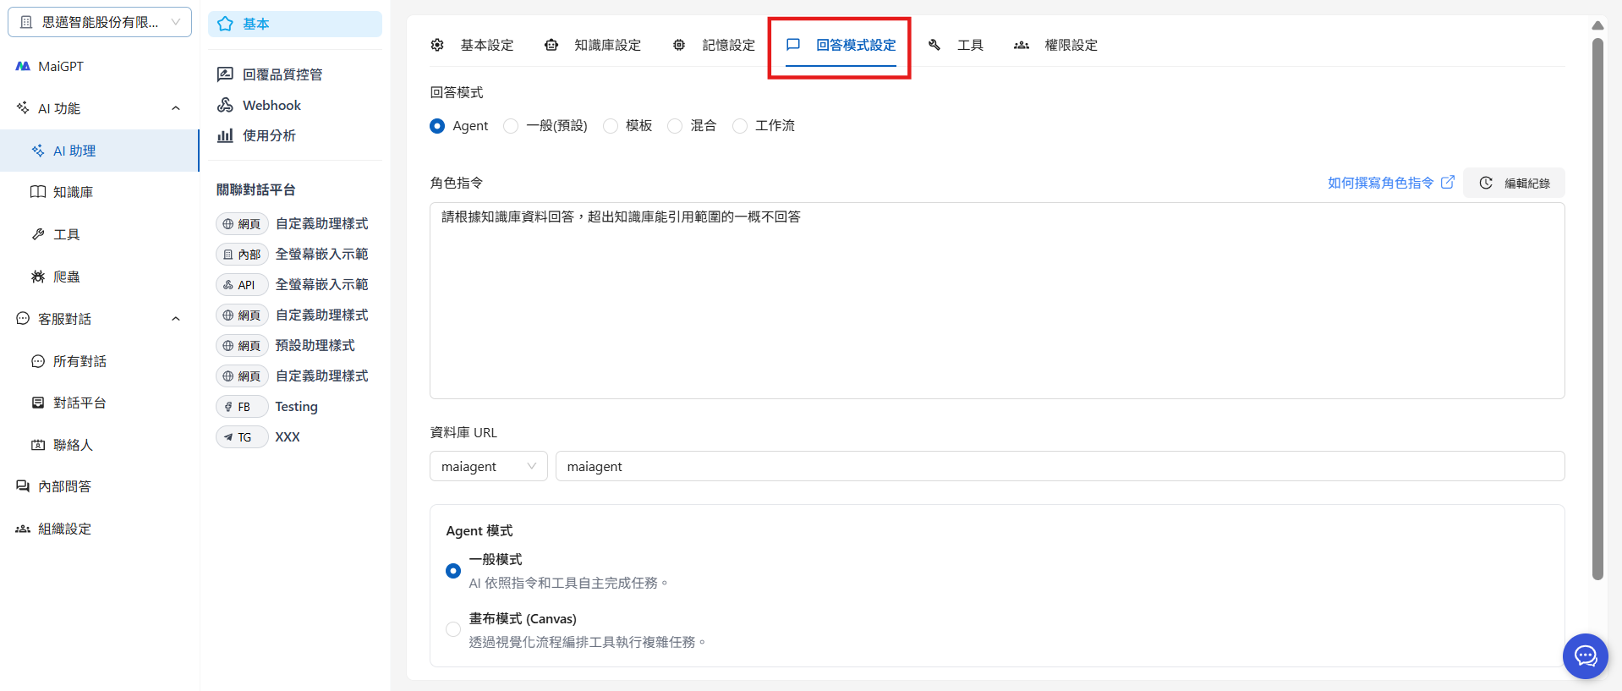Click the Webhook icon in sidebar
The width and height of the screenshot is (1622, 691).
(x=225, y=105)
